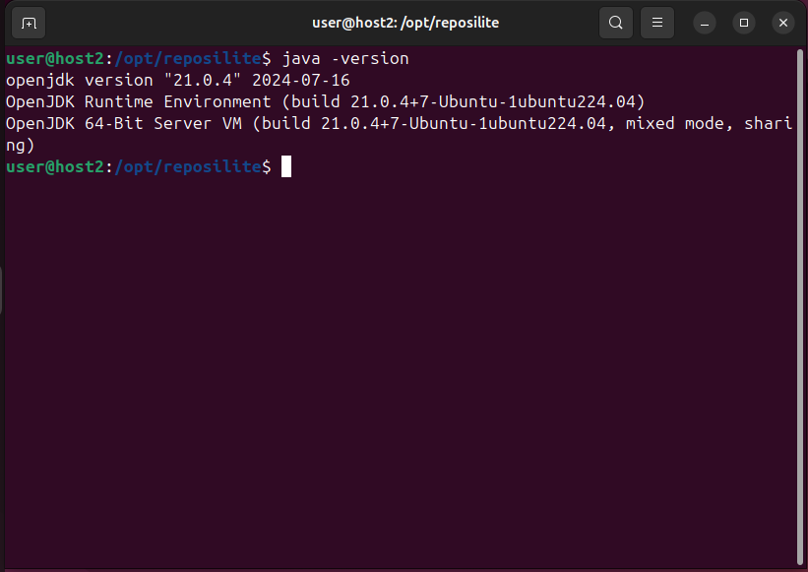The width and height of the screenshot is (808, 572).
Task: Click the cursor block at the last prompt
Action: click(286, 166)
